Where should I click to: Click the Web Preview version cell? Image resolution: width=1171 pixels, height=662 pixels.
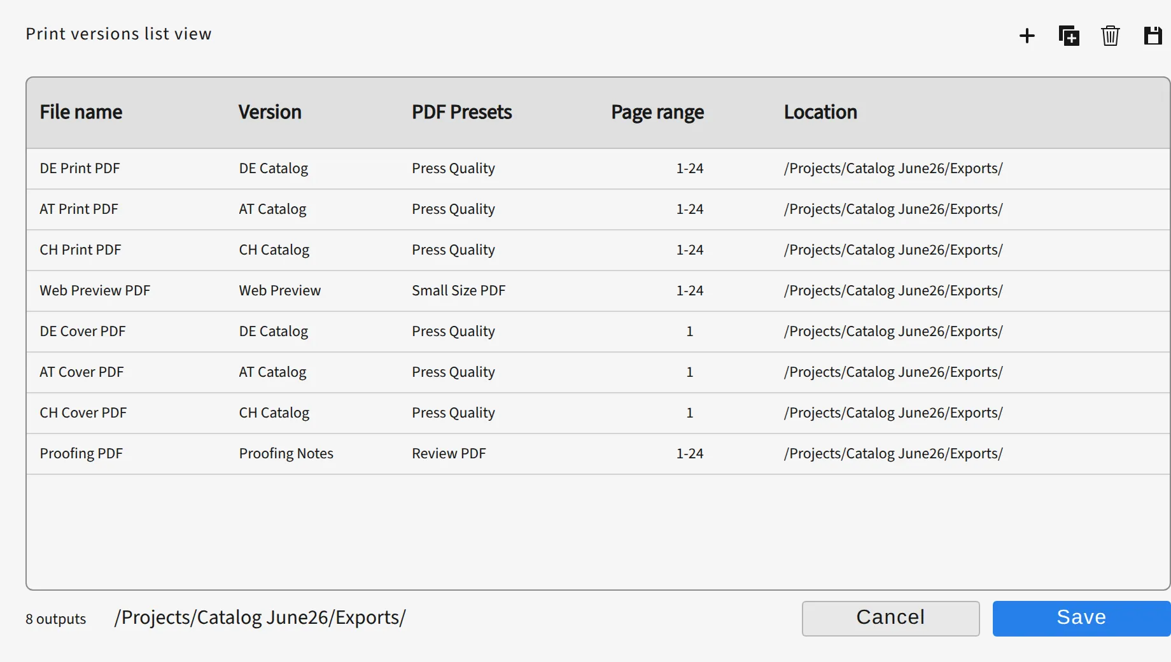[x=279, y=291]
